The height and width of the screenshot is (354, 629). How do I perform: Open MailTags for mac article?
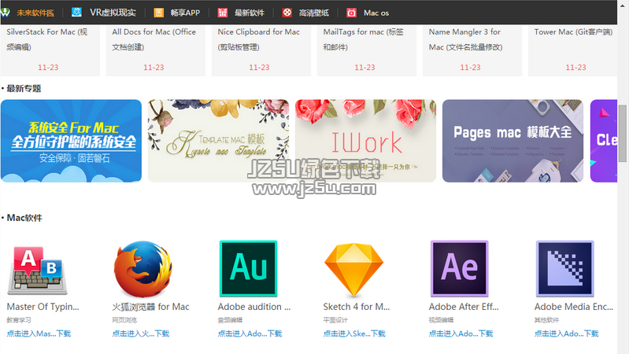coord(364,39)
